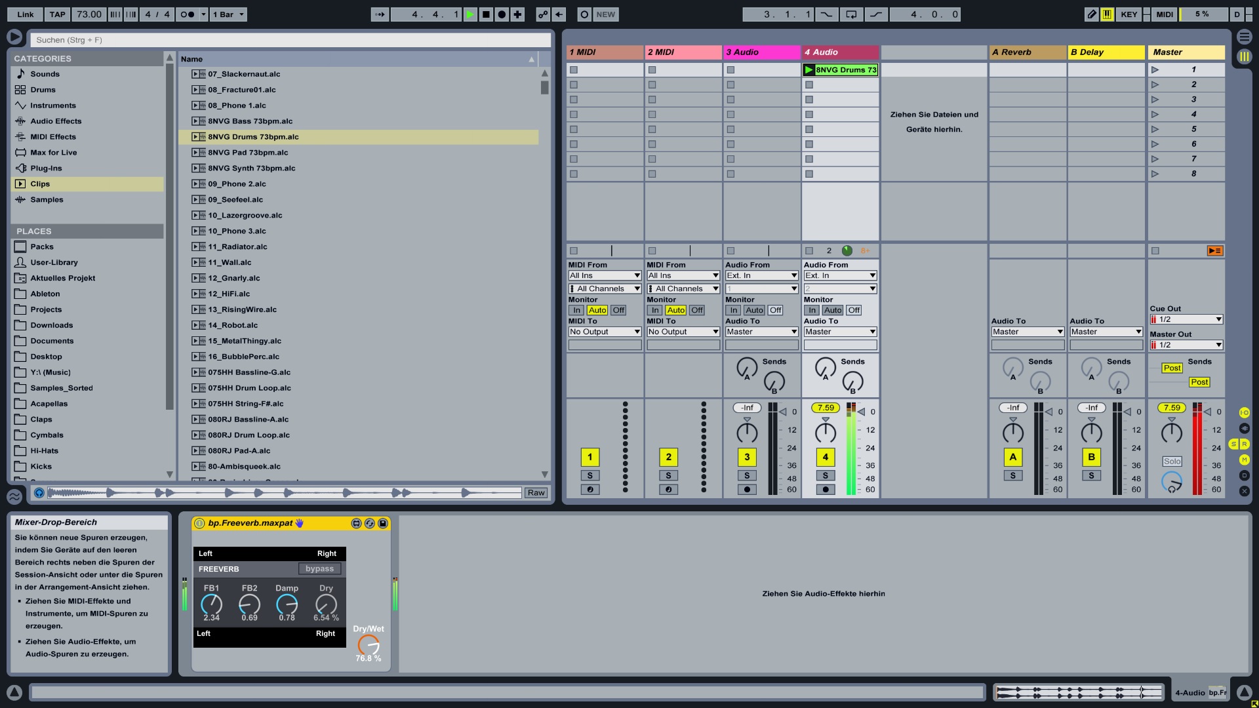Enable draw mode pencil icon
Image resolution: width=1259 pixels, height=708 pixels.
[x=1091, y=14]
